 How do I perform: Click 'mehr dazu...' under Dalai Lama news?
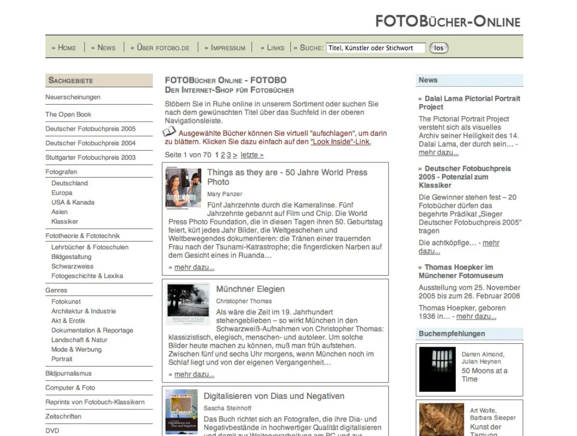click(x=439, y=153)
